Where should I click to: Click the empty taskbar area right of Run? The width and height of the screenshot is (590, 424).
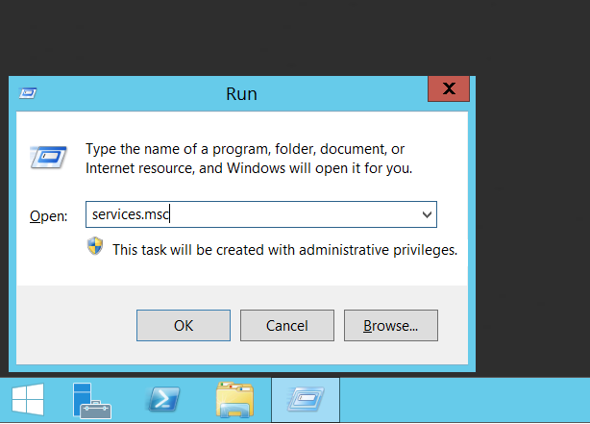pos(461,400)
